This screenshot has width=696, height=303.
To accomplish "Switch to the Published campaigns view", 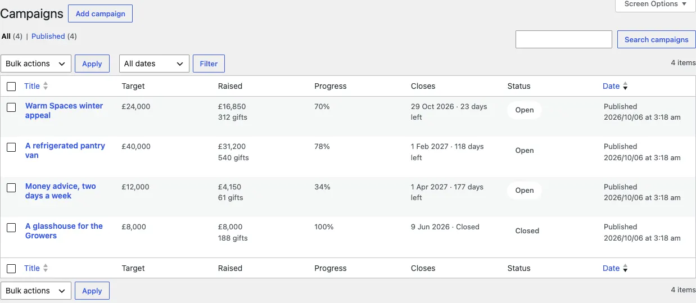I will (48, 36).
